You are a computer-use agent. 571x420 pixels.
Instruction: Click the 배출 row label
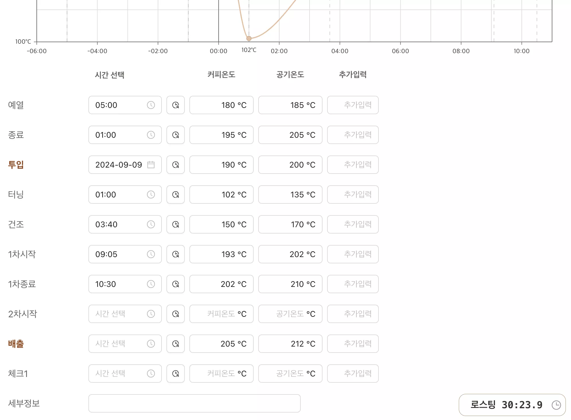point(16,344)
